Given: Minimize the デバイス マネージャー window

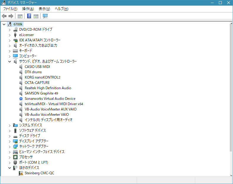Looking at the screenshot, I should pos(212,3).
